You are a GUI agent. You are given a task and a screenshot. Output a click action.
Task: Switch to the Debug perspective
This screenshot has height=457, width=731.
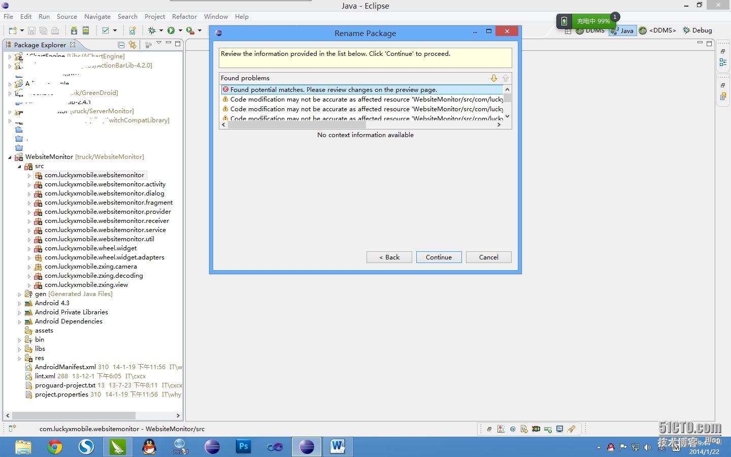697,30
